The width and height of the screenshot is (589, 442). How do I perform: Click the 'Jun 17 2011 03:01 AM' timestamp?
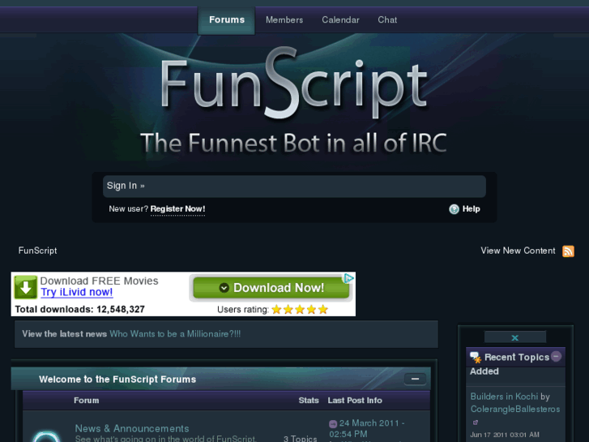pos(505,435)
